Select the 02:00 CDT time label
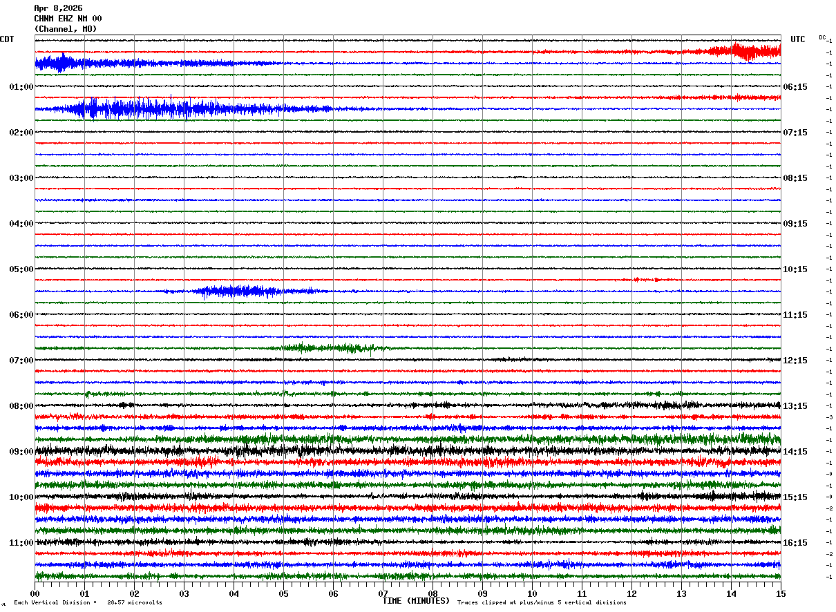Screen dimensions: 836x612 tap(21, 132)
